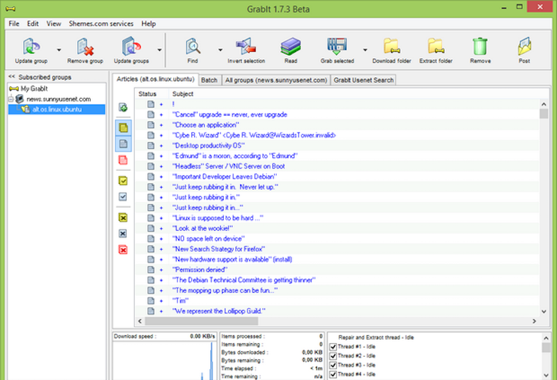The height and width of the screenshot is (380, 557).
Task: Collapse the news.sunnyusenet.com tree node
Action: [x=11, y=99]
